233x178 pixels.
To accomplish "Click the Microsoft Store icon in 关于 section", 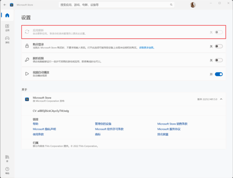I will point(27,99).
